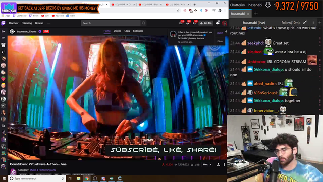
Task: Click username xlcubed in chat
Action: pos(255,52)
